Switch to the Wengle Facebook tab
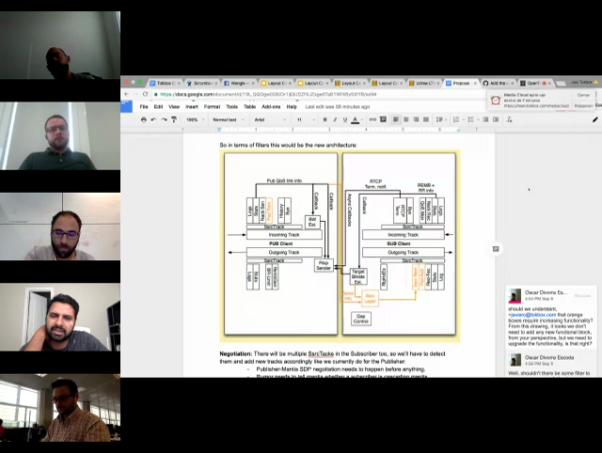Viewport: 602px width, 453px height. [239, 83]
